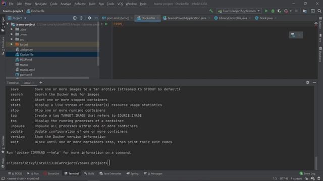Collapse the teams-project root node
Screen dimensions: 323x181
[8, 24]
